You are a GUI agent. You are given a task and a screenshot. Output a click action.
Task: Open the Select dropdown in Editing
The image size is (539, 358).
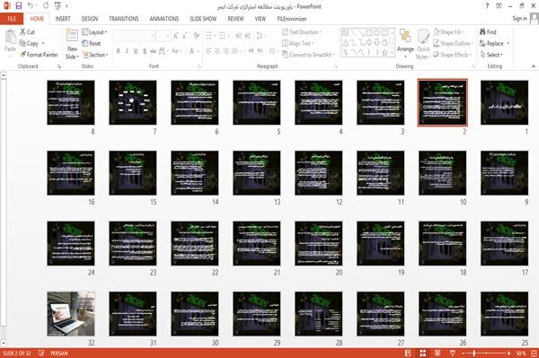tap(491, 55)
